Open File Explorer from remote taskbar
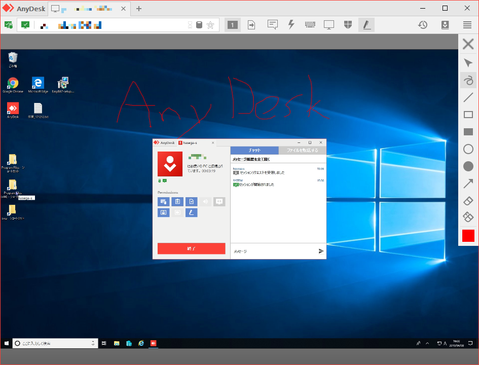 tap(117, 343)
